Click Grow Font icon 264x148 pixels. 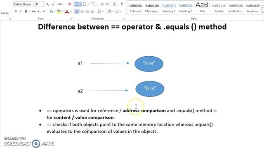(x=48, y=4)
